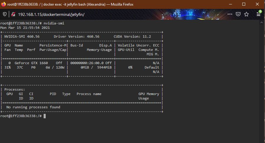Click the URL address field
This screenshot has height=143, width=265.
[51, 14]
